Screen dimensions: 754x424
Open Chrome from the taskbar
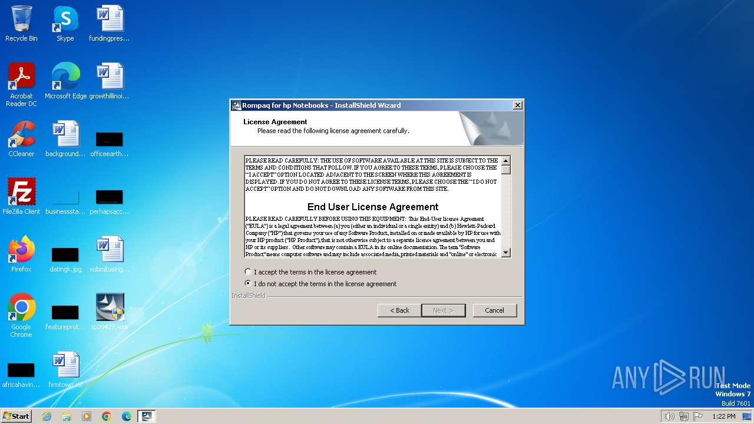pos(107,416)
